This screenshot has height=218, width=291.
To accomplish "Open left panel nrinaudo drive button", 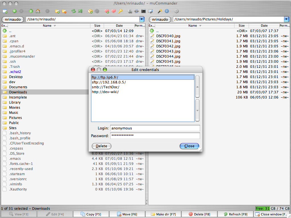I will 13,19.
